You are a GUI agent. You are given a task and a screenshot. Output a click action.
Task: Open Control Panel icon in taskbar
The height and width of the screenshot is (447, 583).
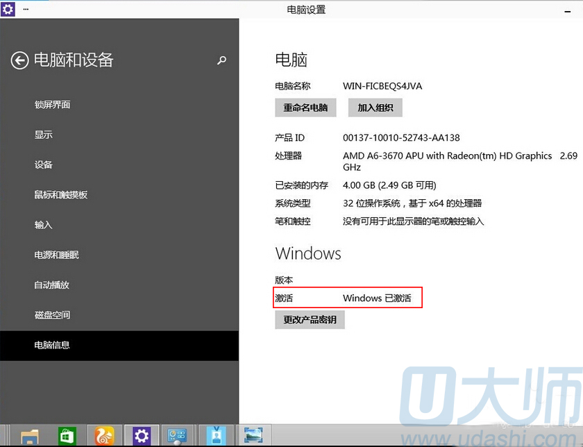tap(178, 436)
